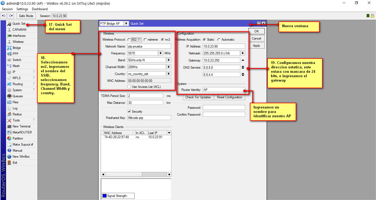Click the blue Signal Strength color swatch
Image resolution: width=376 pixels, height=200 pixels.
(x=104, y=196)
